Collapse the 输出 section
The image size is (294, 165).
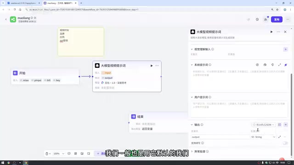click(x=192, y=125)
